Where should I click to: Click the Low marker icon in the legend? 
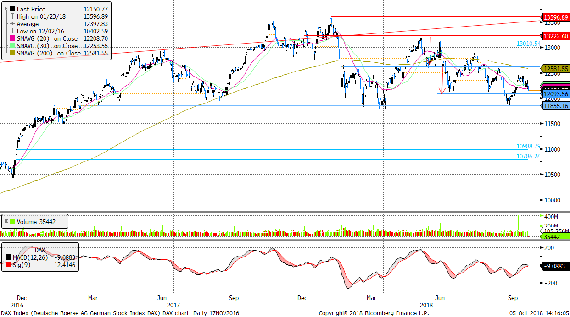coord(13,31)
